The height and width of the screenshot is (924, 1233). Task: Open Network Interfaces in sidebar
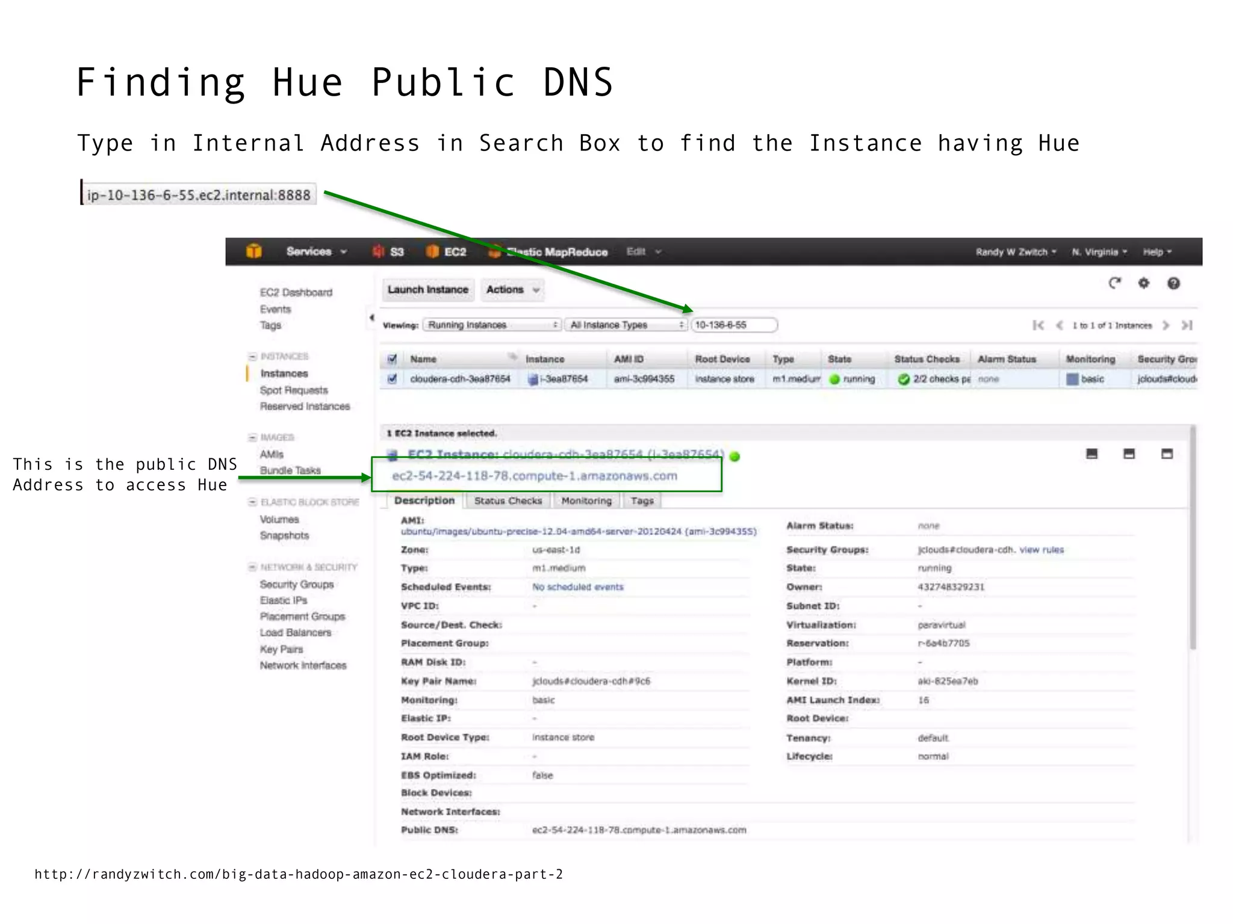coord(303,665)
